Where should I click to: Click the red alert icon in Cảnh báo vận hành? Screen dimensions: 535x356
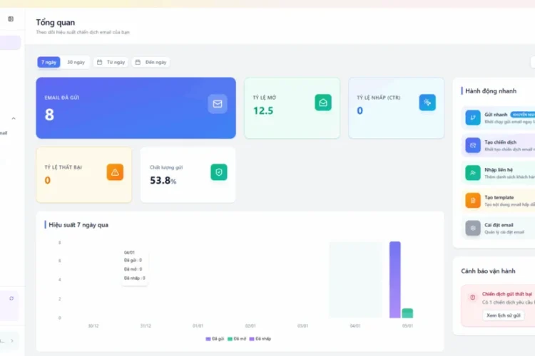(x=472, y=297)
